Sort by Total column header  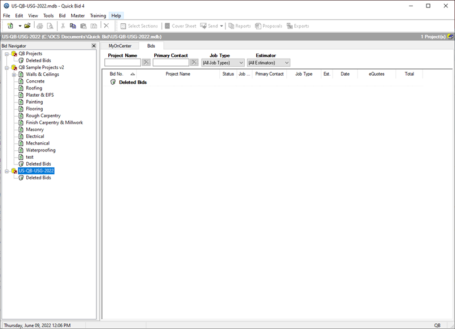click(x=409, y=74)
